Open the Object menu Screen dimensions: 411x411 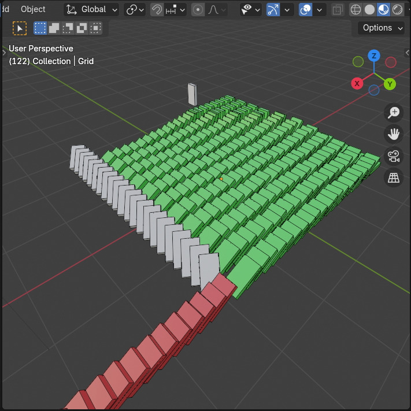(33, 9)
